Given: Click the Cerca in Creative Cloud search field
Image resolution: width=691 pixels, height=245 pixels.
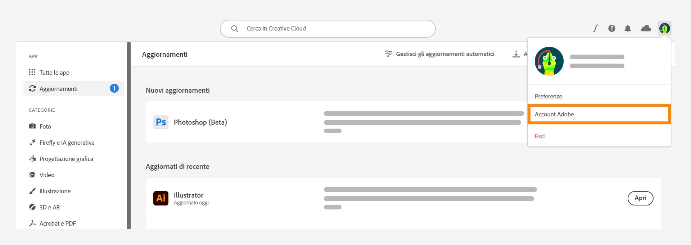Looking at the screenshot, I should 328,28.
